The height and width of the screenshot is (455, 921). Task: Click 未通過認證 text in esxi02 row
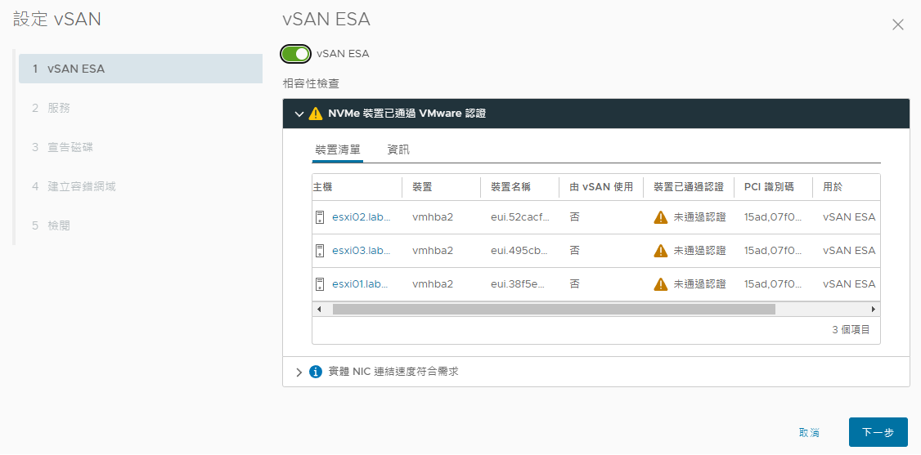pos(699,217)
